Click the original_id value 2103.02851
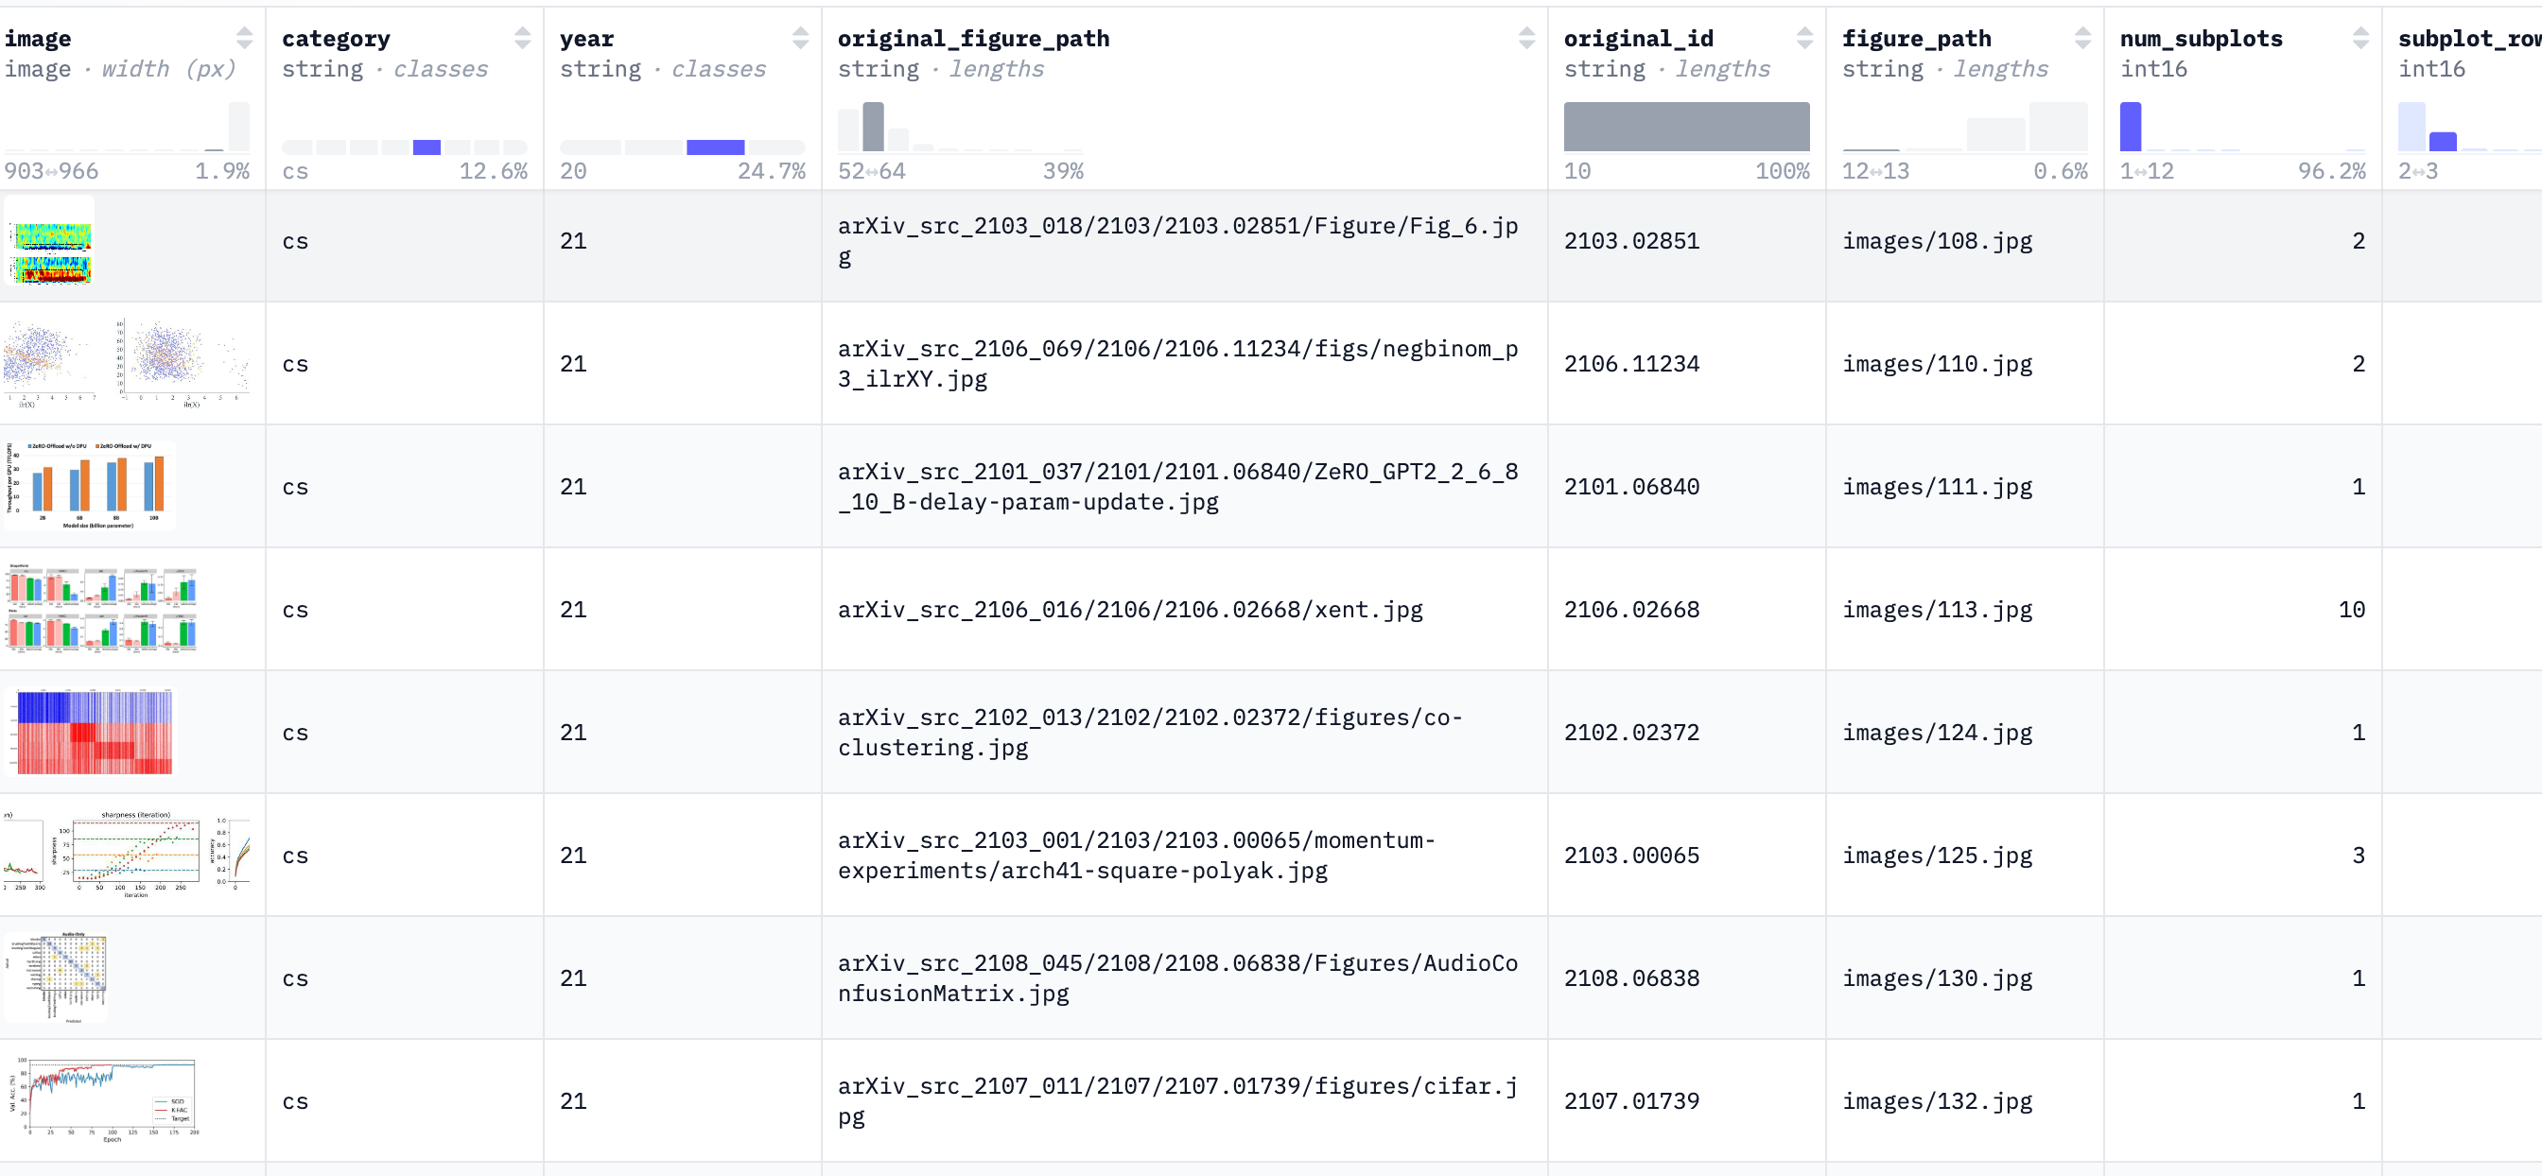The image size is (2542, 1176). (x=1632, y=240)
